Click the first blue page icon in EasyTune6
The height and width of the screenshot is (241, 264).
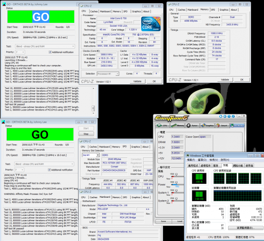pos(221,116)
